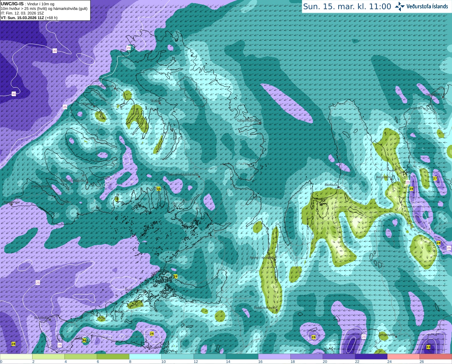
Task: Select the 16–18 m/s lavender swatch
Action: tap(275, 357)
